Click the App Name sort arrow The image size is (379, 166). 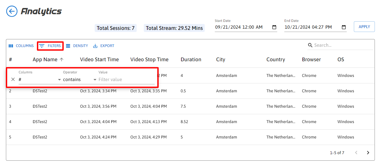point(62,59)
